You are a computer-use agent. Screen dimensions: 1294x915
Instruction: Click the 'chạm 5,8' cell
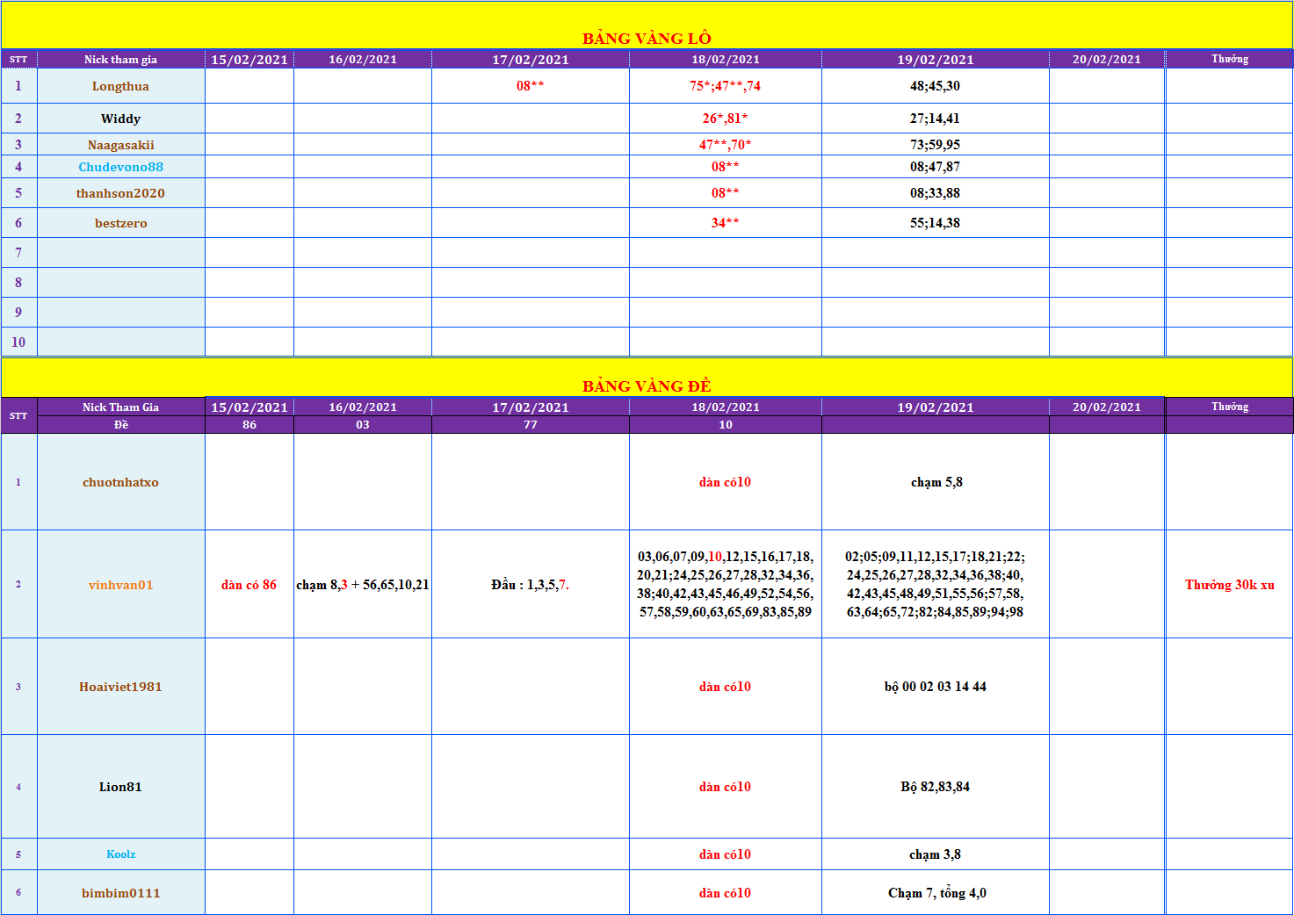pos(936,482)
